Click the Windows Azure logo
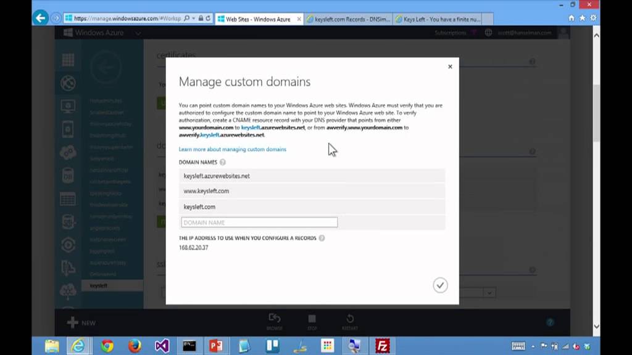This screenshot has height=355, width=632. pos(94,33)
